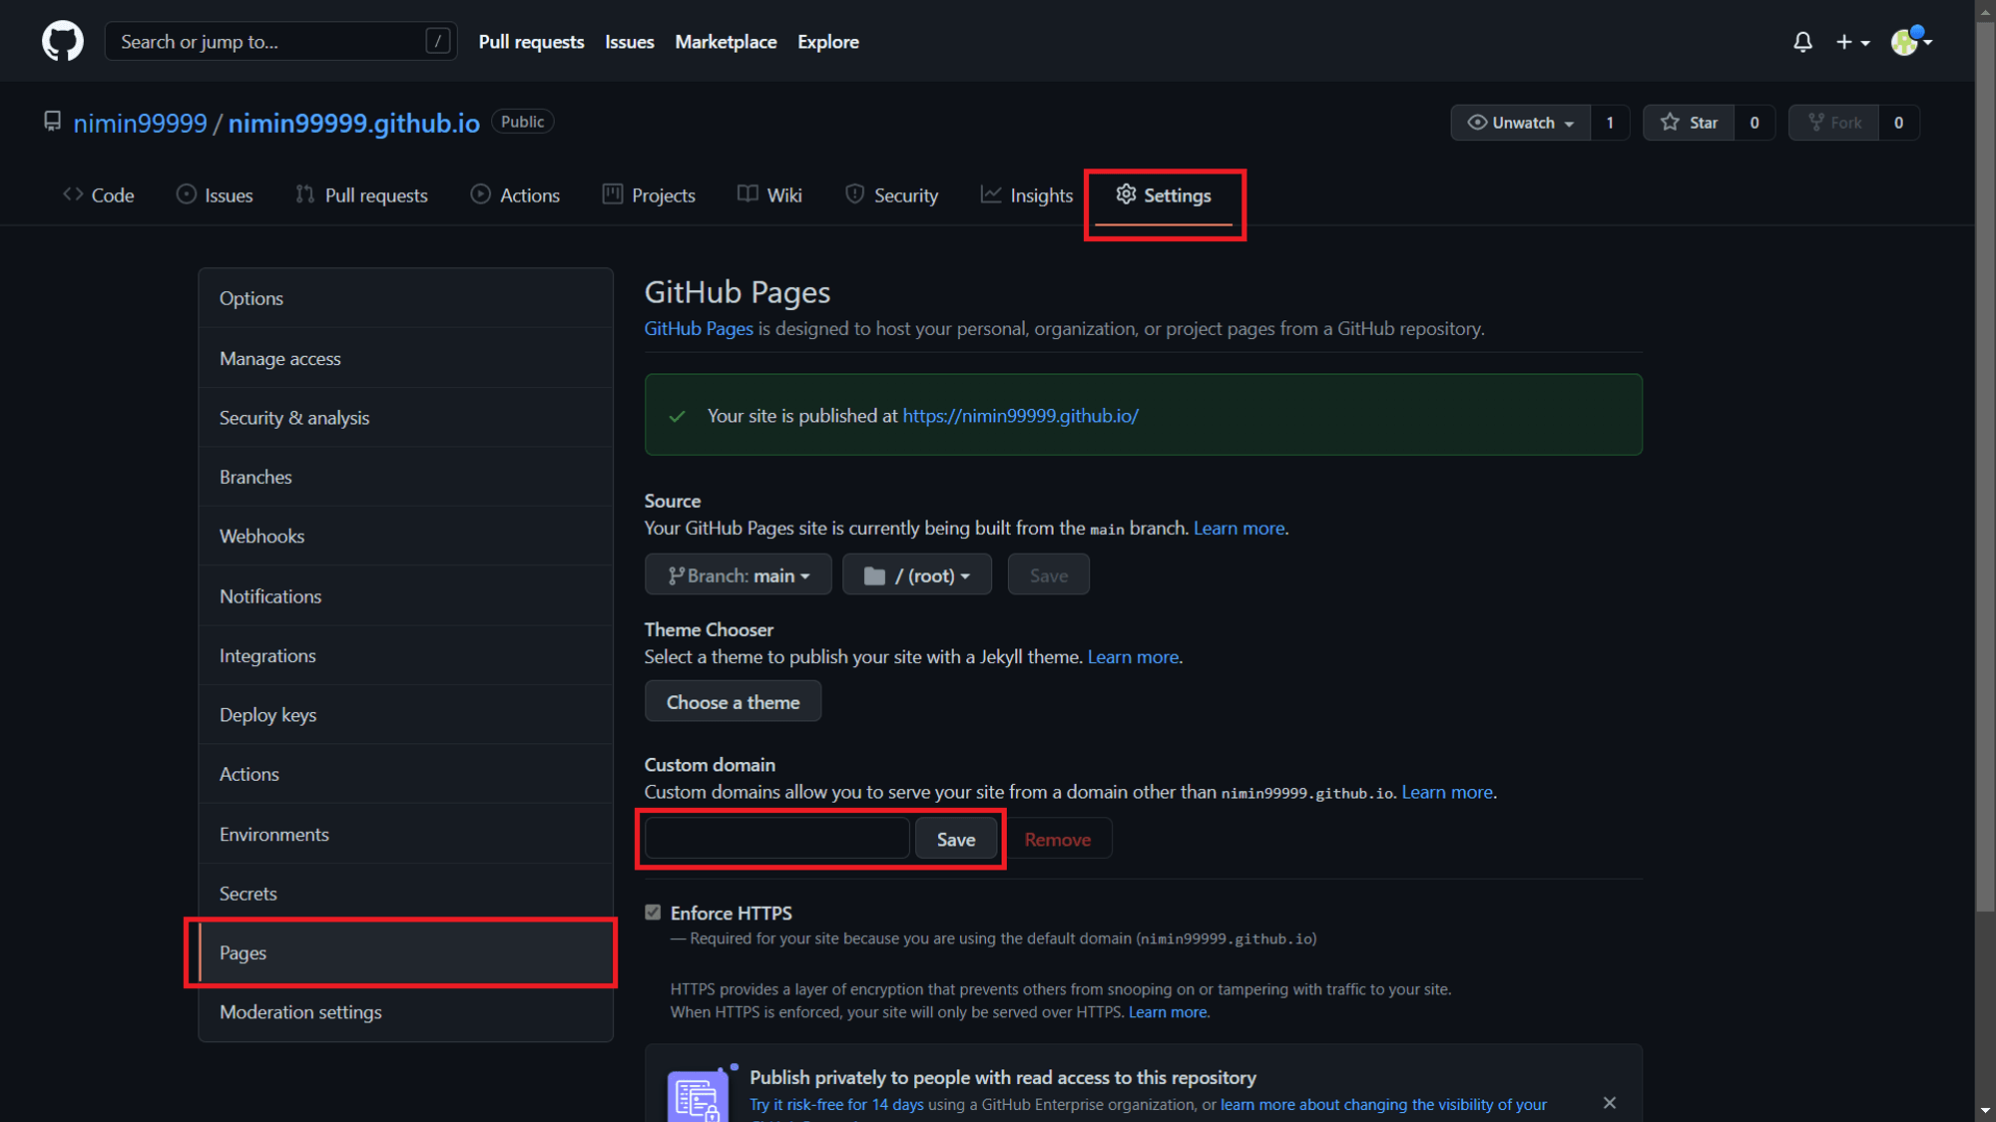Click the Wiki tab book icon
Screen dimensions: 1996x1122
coord(748,194)
